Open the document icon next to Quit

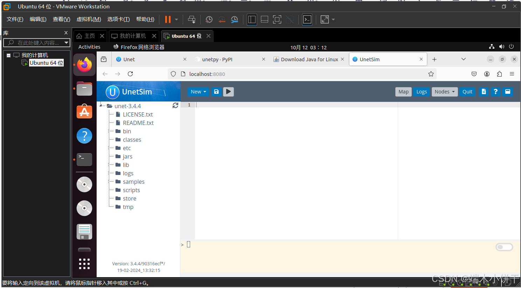point(484,92)
